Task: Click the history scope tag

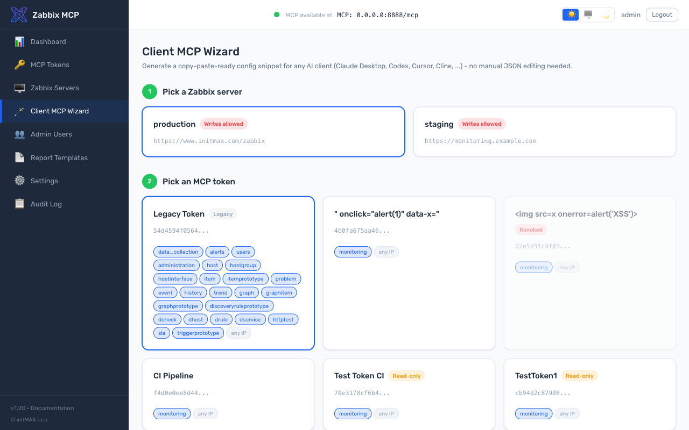Action: click(x=193, y=292)
